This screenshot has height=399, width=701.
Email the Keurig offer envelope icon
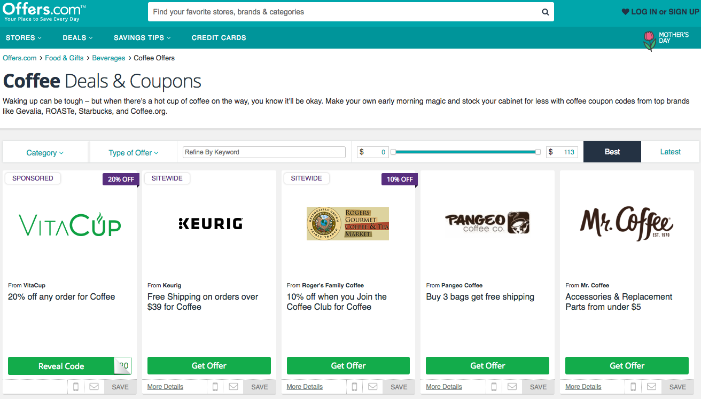coord(233,387)
